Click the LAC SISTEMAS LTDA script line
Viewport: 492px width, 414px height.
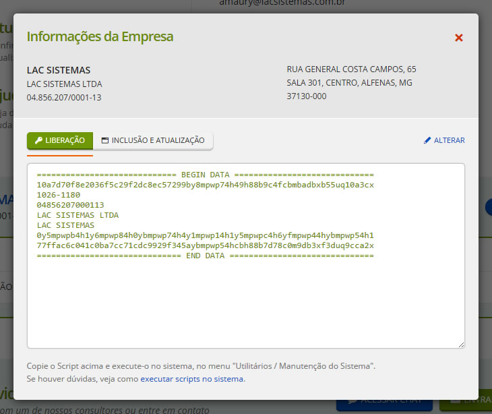[78, 215]
